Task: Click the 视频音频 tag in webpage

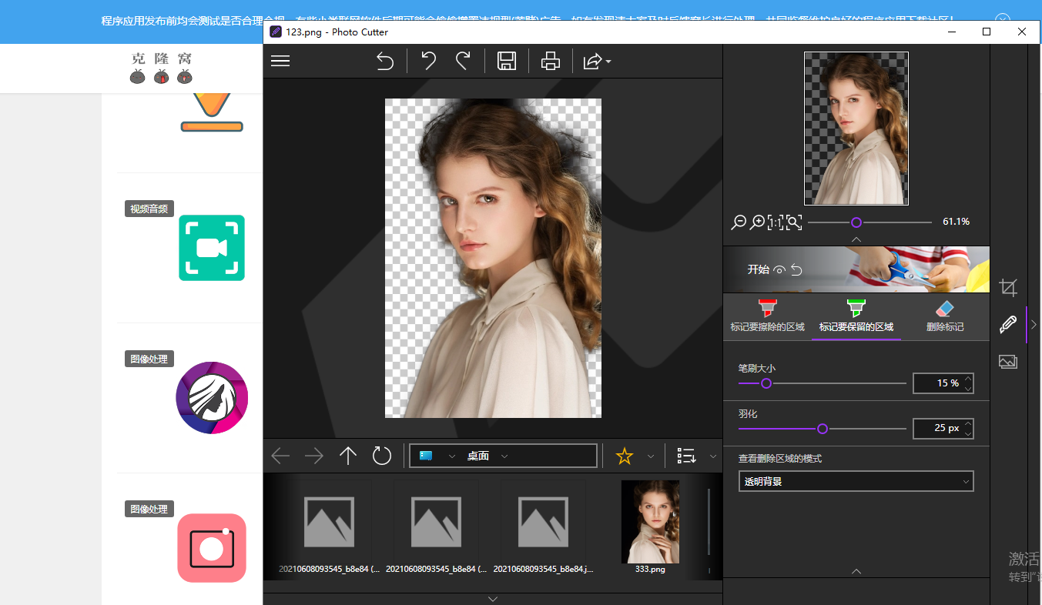Action: point(149,209)
